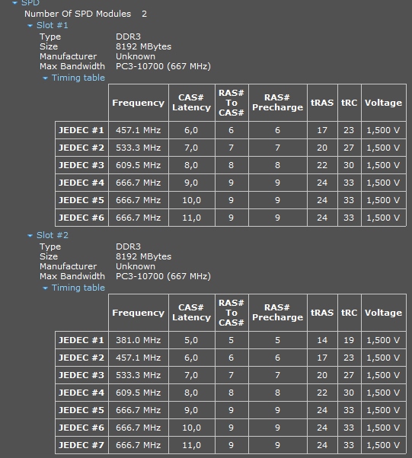This screenshot has width=412, height=458.
Task: Select JEDEC #6 row header in Slot #1
Action: click(81, 218)
